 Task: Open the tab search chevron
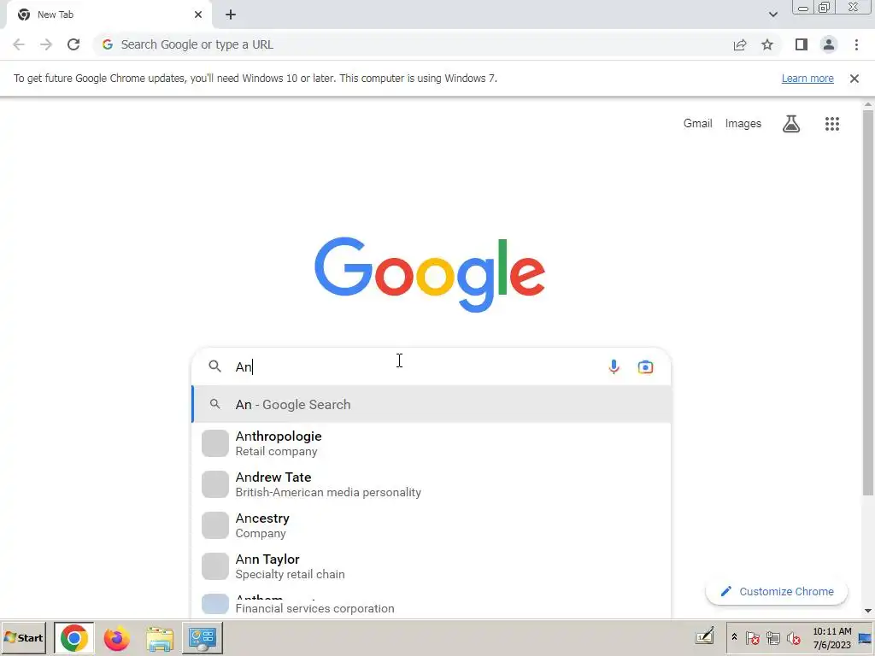[772, 15]
